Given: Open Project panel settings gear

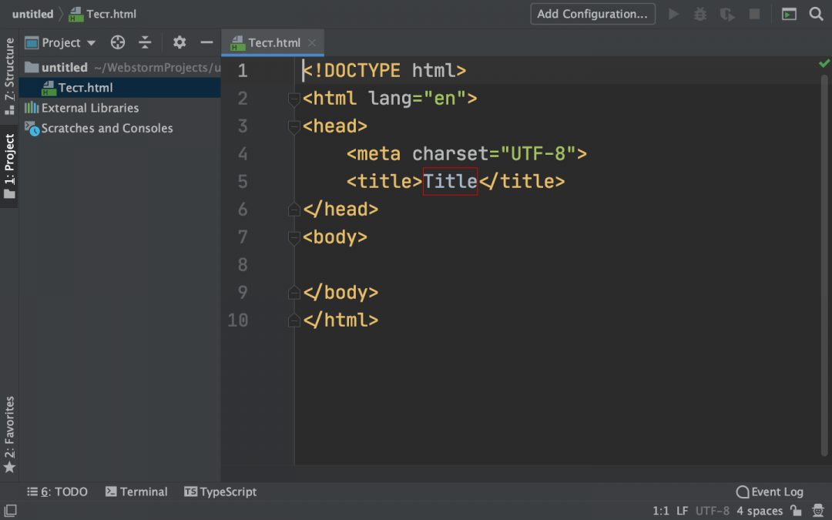Looking at the screenshot, I should (x=179, y=42).
